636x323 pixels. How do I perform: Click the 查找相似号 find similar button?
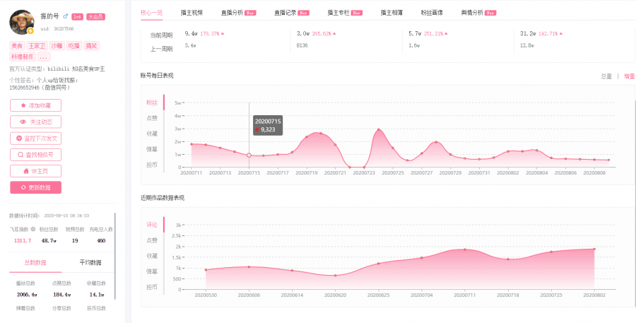[x=36, y=155]
